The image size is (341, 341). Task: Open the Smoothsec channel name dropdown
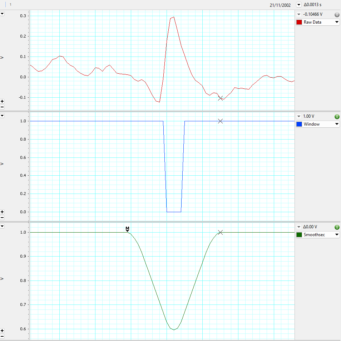pyautogui.click(x=337, y=235)
